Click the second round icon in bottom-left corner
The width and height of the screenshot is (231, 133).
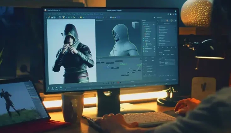[53, 88]
